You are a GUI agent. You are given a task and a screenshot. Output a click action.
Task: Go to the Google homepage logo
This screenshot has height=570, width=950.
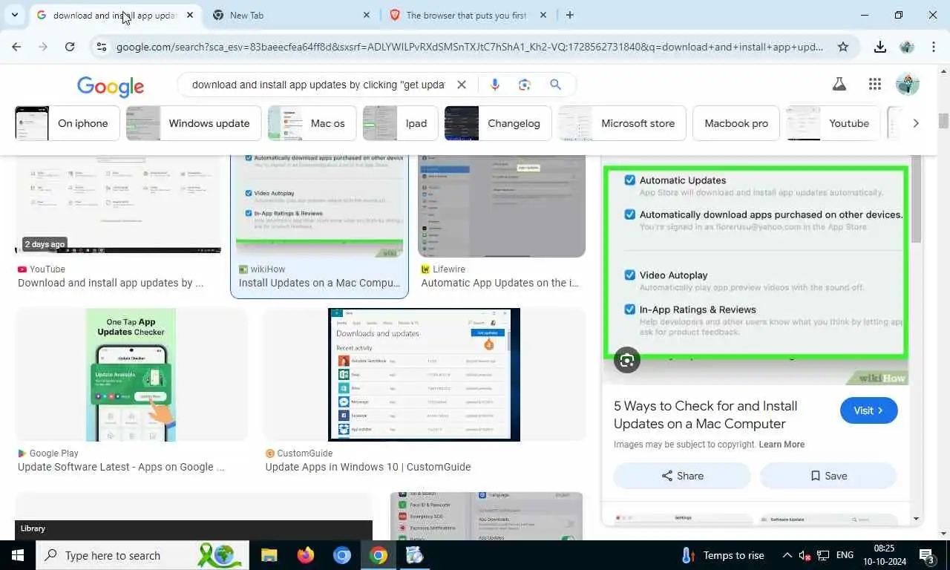[x=111, y=86]
